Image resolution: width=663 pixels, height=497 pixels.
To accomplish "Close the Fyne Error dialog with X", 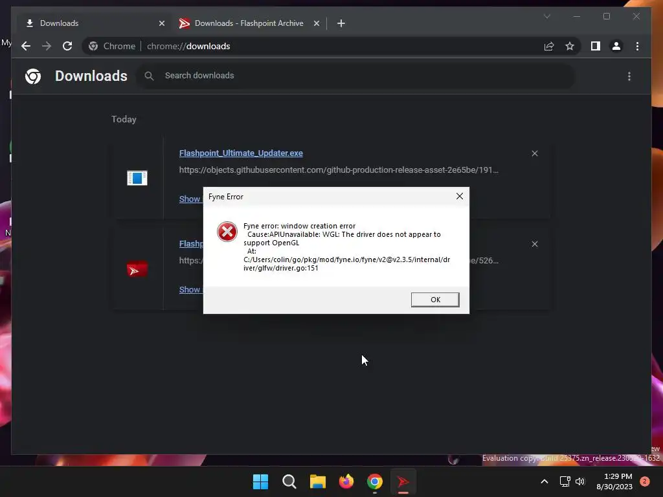I will coord(460,196).
